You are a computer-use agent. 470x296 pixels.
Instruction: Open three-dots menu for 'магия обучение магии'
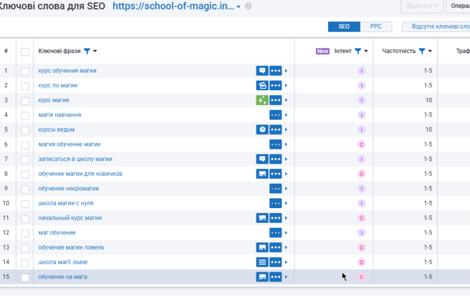(x=275, y=145)
